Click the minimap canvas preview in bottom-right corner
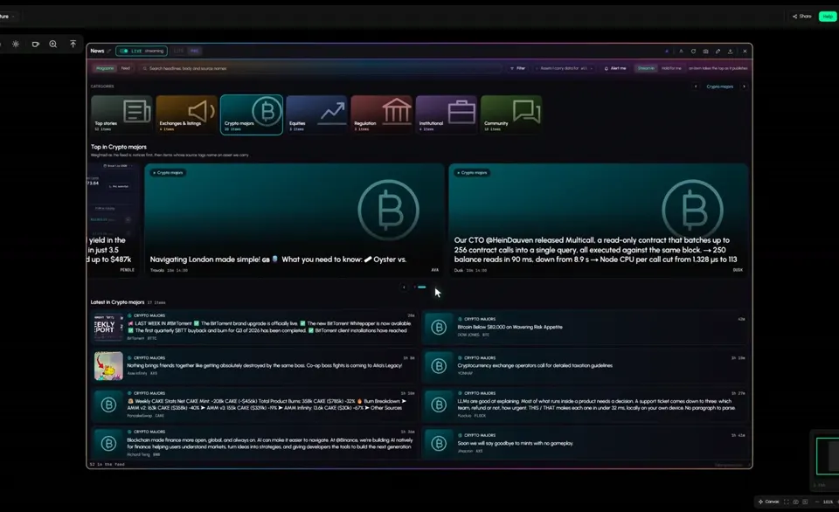The image size is (839, 512). (x=828, y=456)
